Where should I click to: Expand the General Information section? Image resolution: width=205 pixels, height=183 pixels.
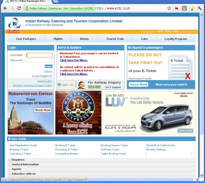pyautogui.click(x=9, y=165)
